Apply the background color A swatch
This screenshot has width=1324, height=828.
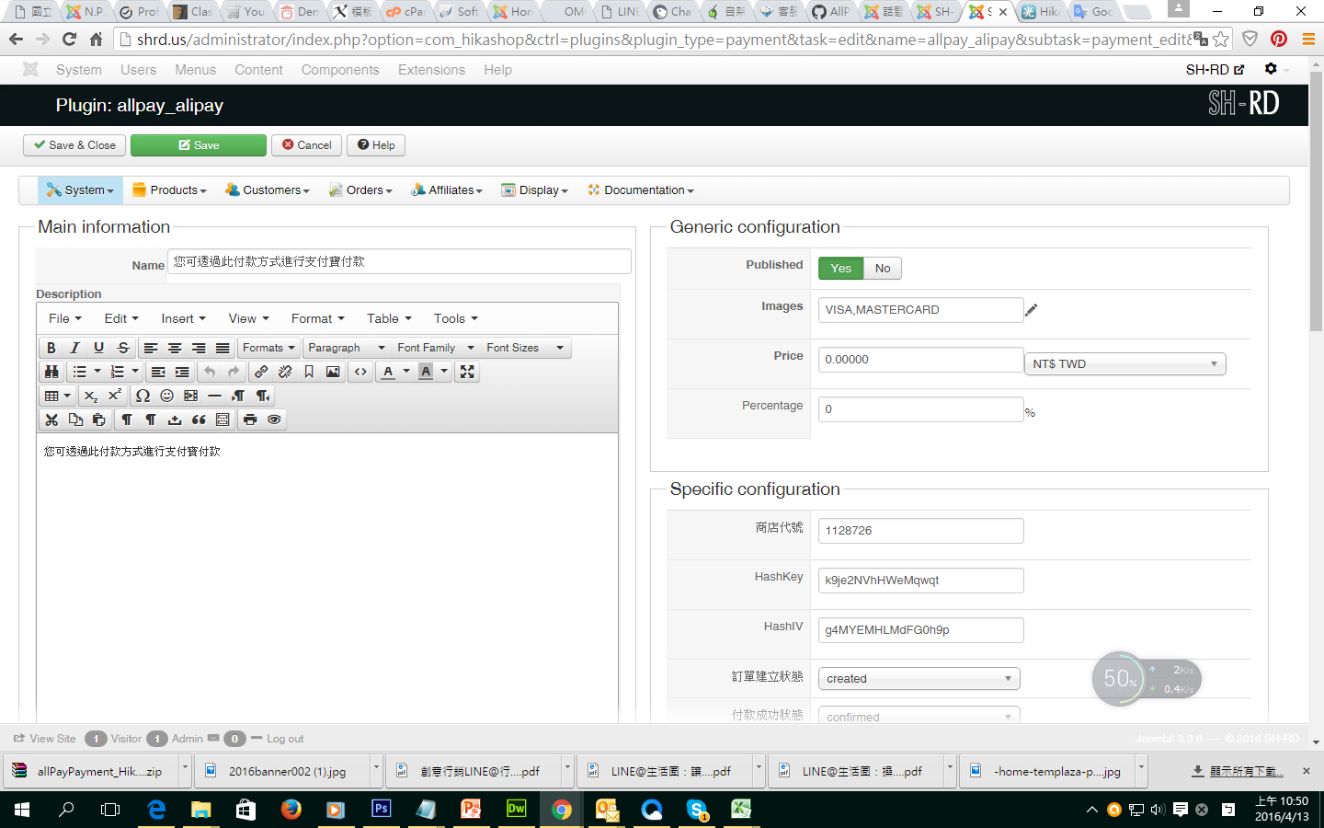click(x=426, y=372)
